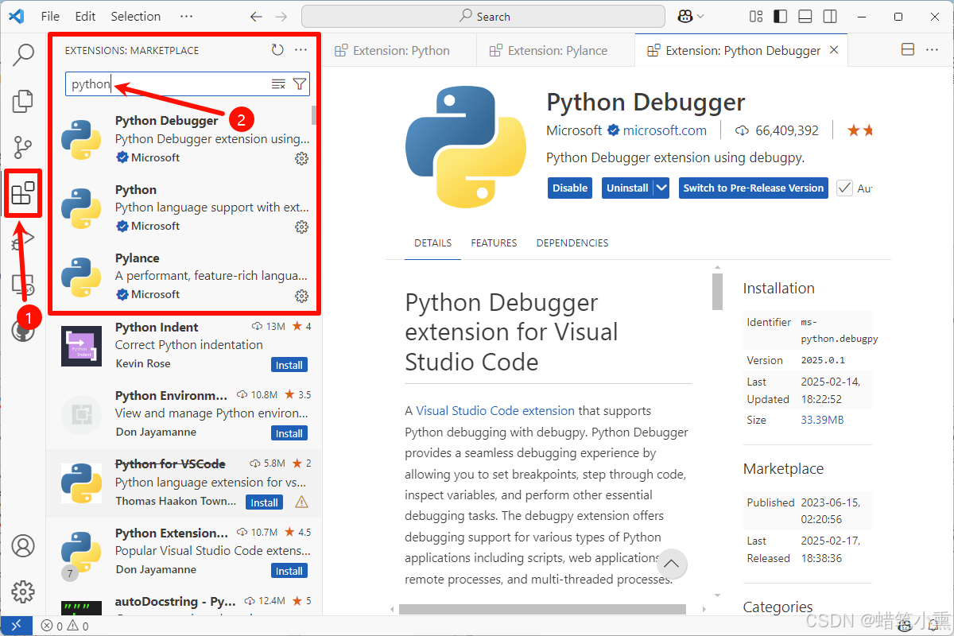Disable the Python Debugger extension
Screen dimensions: 954x636
[570, 188]
